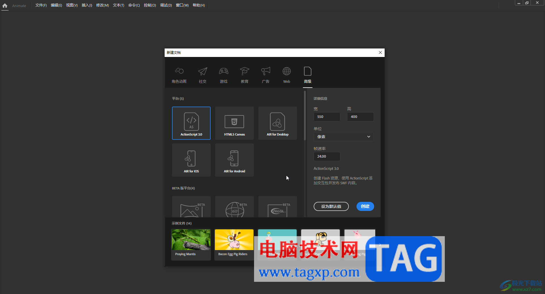Screen dimensions: 545x294
Task: Click the 示例文件 (14) heading
Action: pyautogui.click(x=181, y=223)
